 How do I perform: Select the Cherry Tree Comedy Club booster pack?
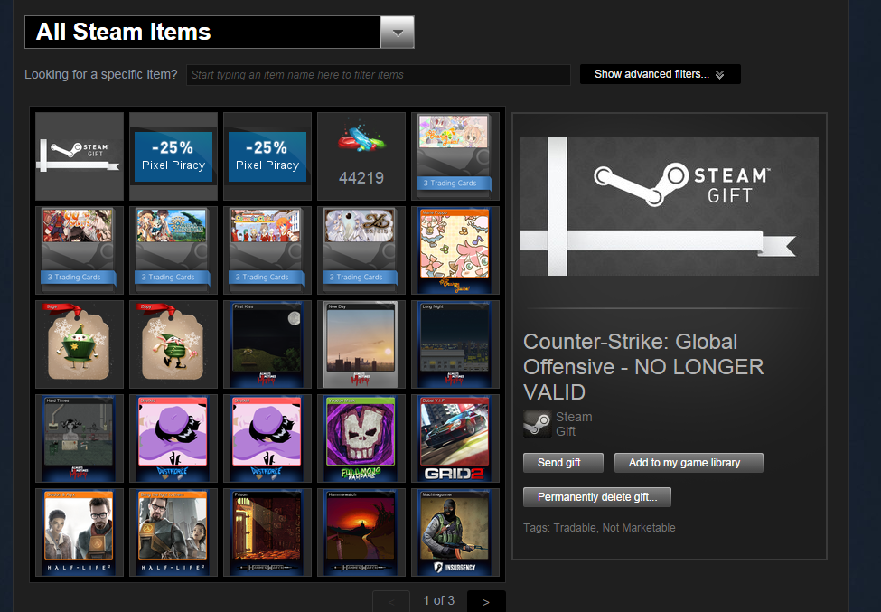click(x=267, y=250)
